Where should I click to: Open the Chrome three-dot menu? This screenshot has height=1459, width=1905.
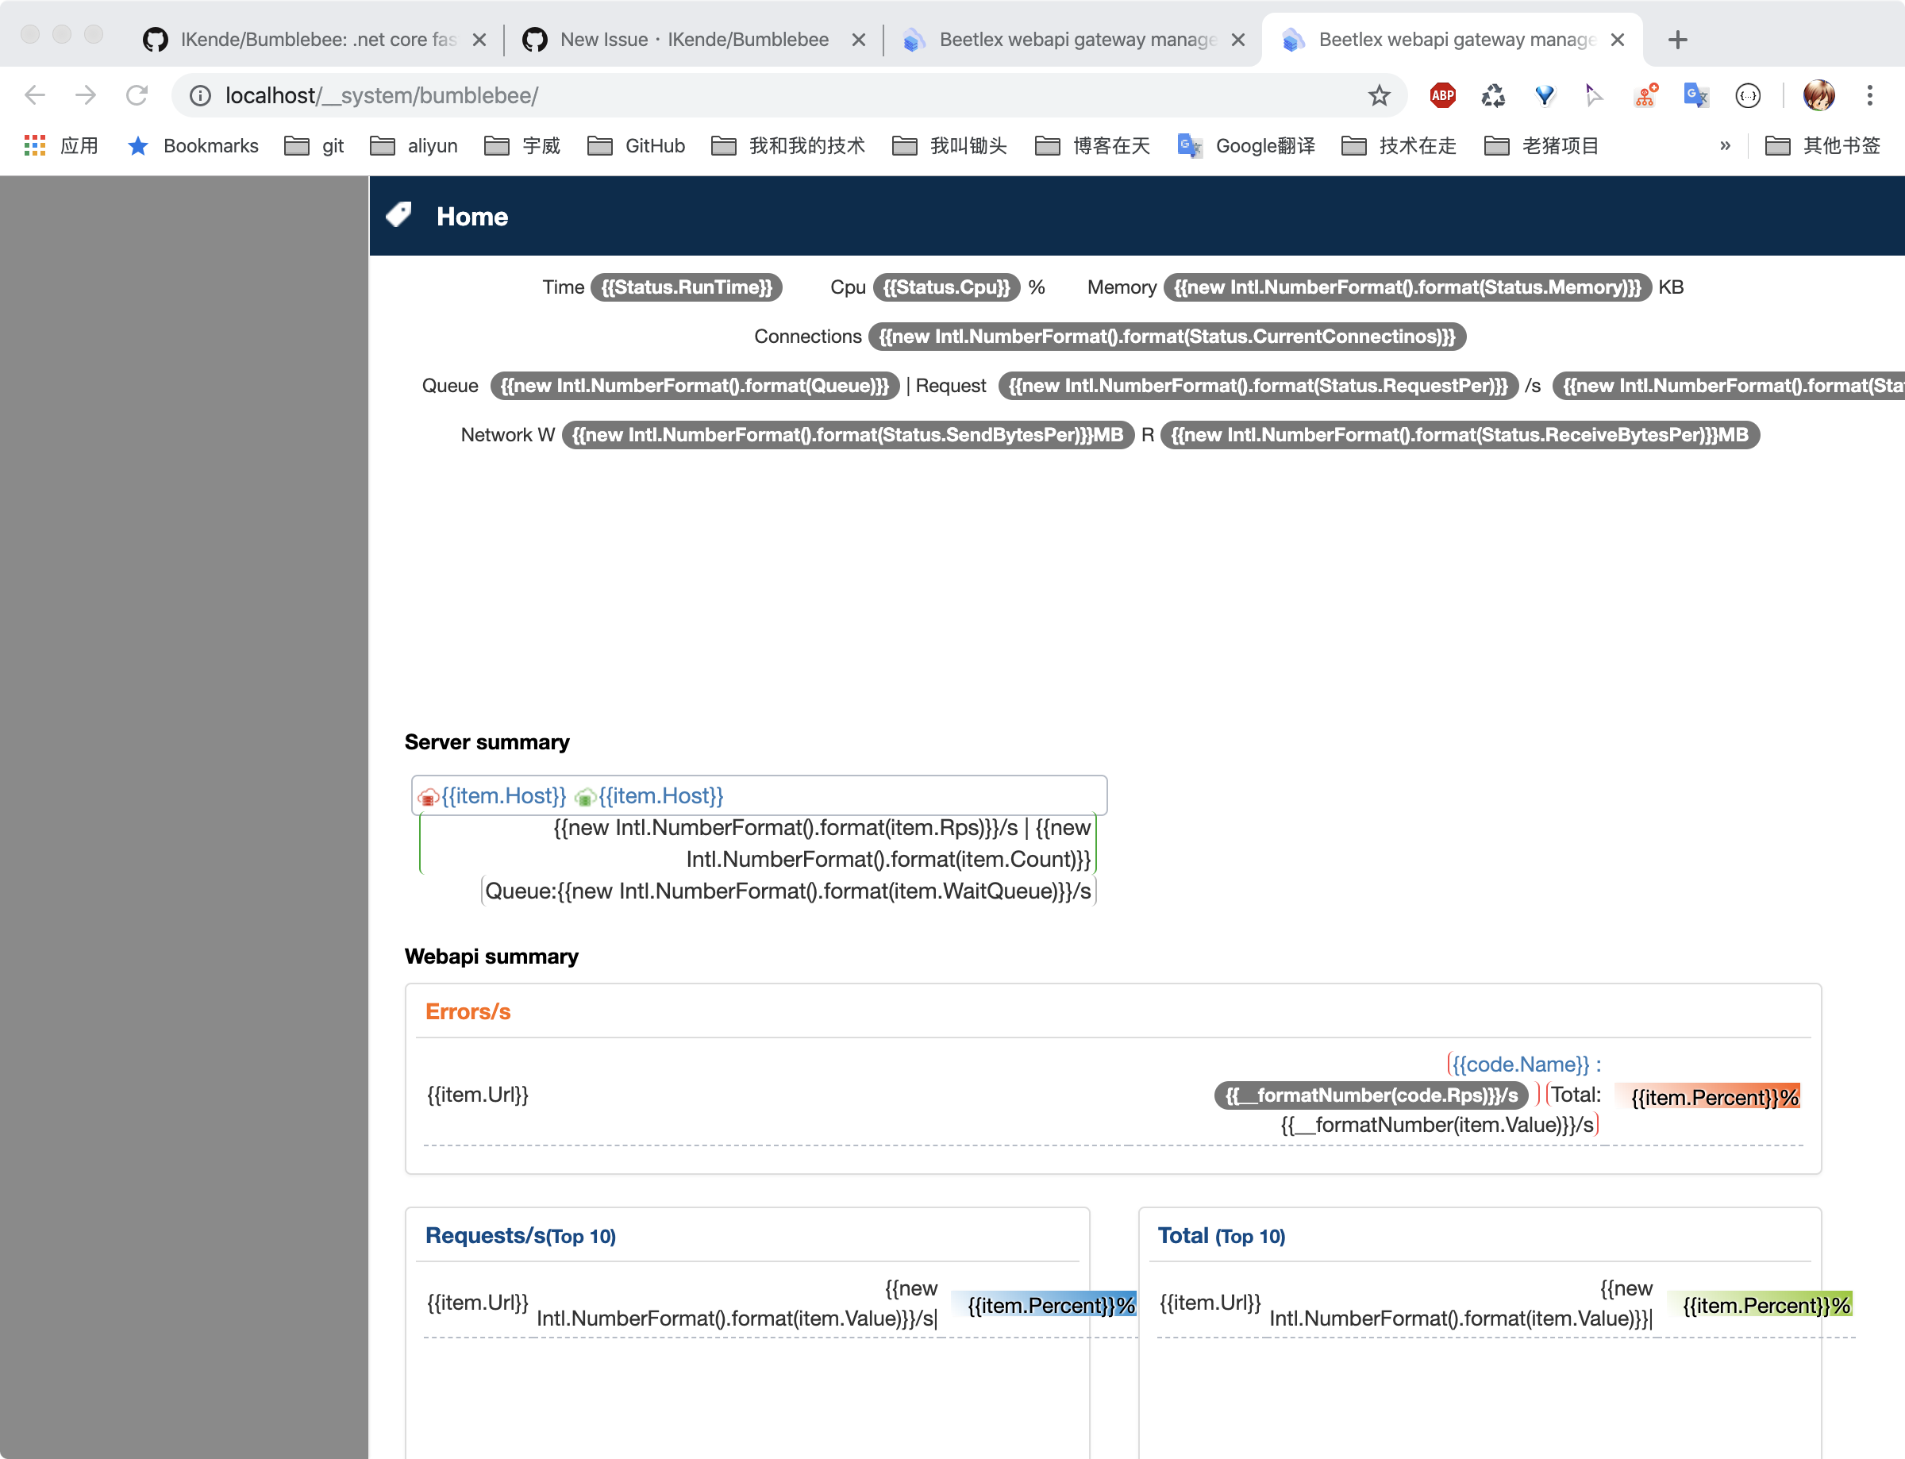[1869, 95]
